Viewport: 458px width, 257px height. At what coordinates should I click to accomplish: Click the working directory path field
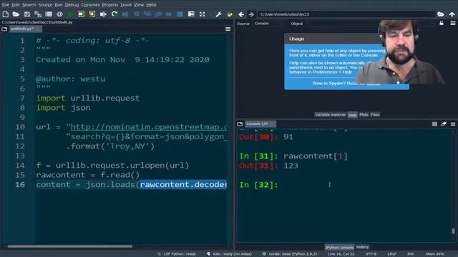tap(346, 14)
